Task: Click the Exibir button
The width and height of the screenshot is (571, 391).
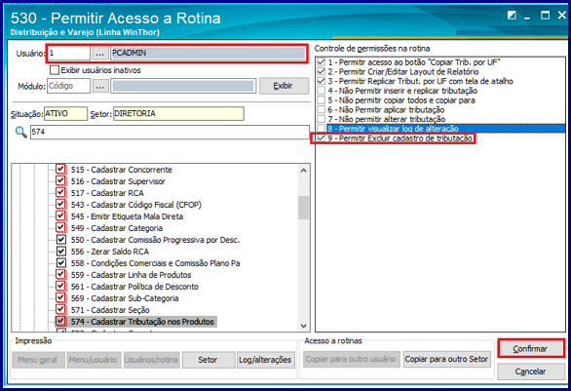Action: [284, 86]
